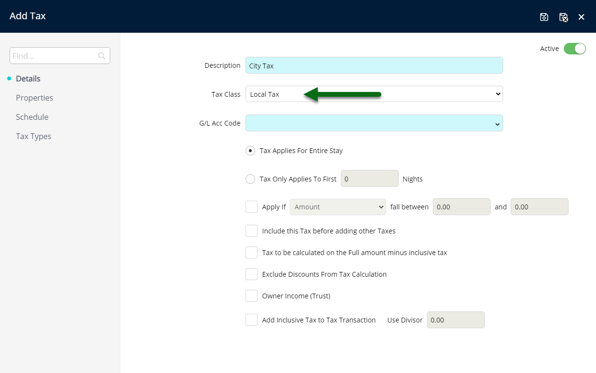Viewport: 596px width, 373px height.
Task: Click the Add Tax title text
Action: (x=28, y=16)
